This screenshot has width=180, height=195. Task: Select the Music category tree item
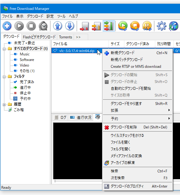tap(25, 54)
